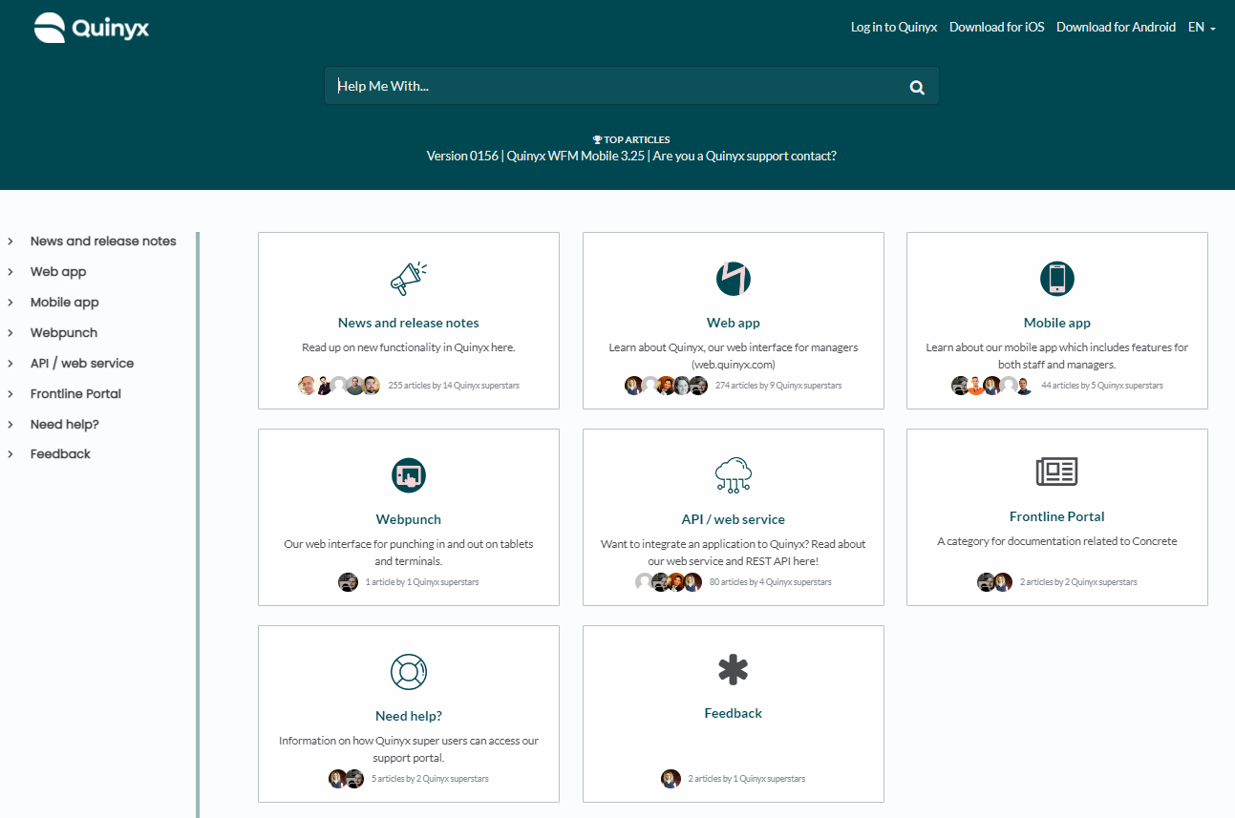Open the API / web service card title
The width and height of the screenshot is (1235, 818).
734,519
